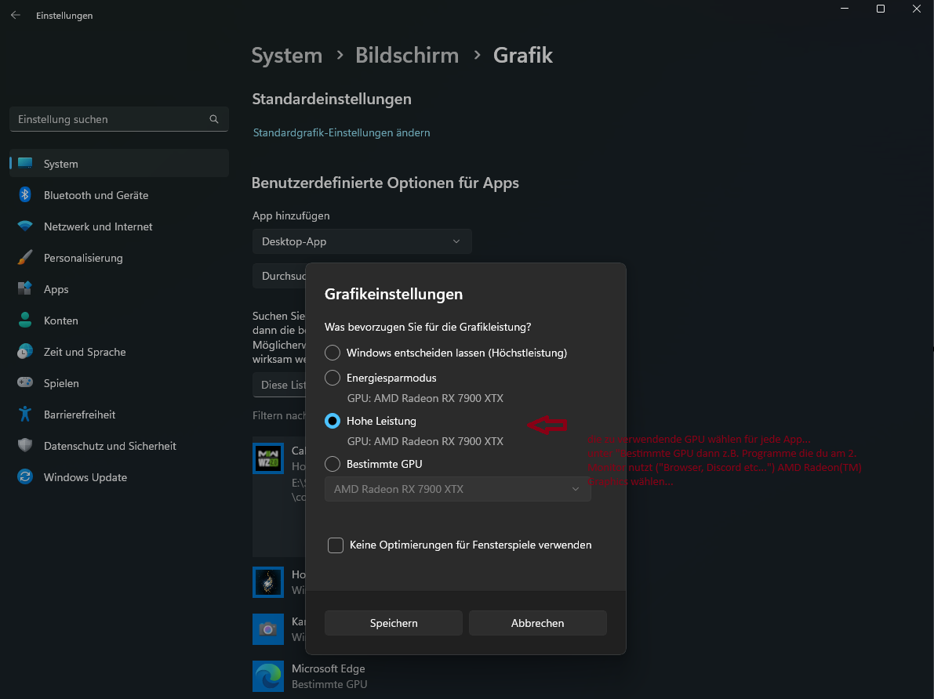This screenshot has width=934, height=699.
Task: Maximize the Einstellungen window
Action: 881,9
